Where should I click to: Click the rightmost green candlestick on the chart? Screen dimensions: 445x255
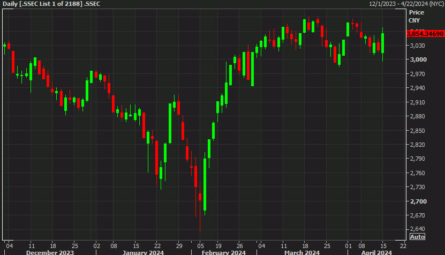coord(383,43)
